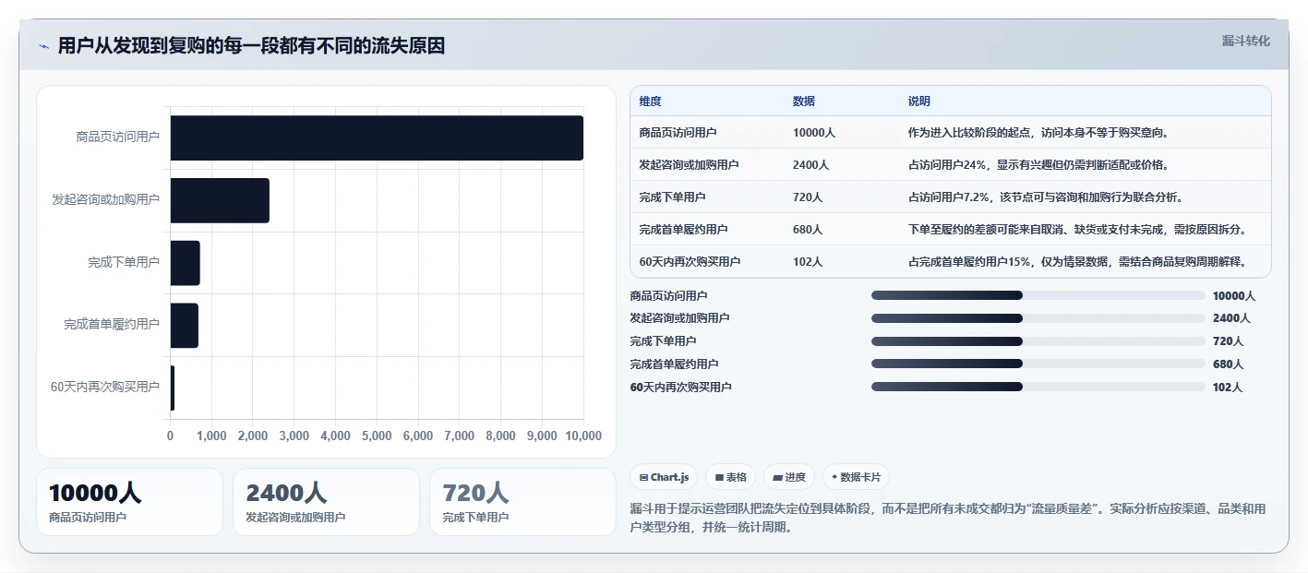This screenshot has width=1308, height=573.
Task: Open the 720人 完成下单用户 data card
Action: coord(522,502)
